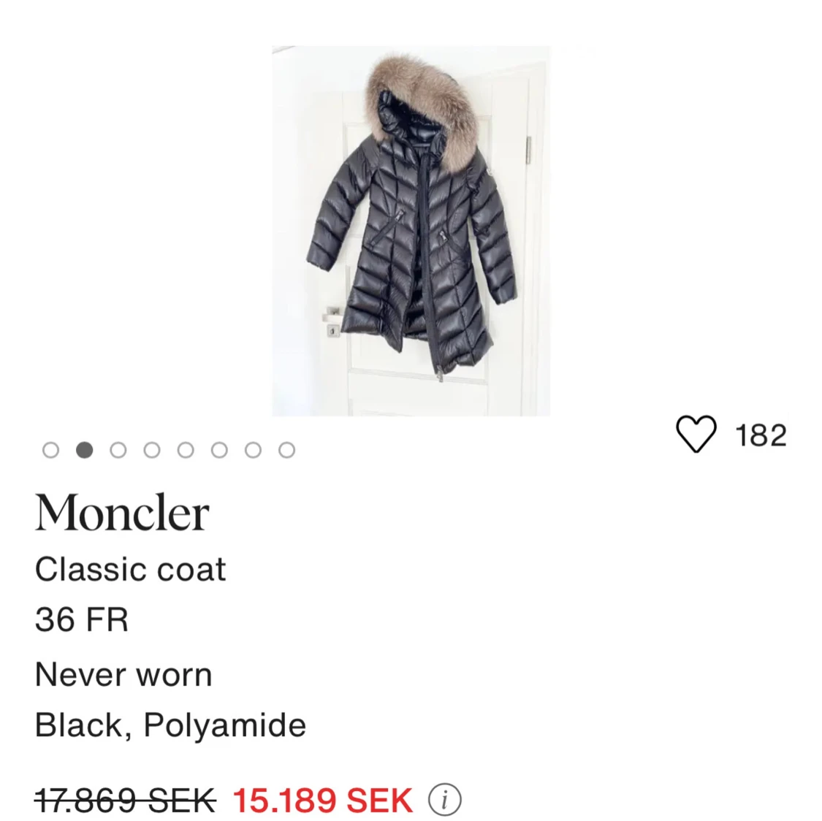Viewport: 822px width, 821px height.
Task: Click the discounted 15.189 SEK price
Action: click(x=323, y=800)
